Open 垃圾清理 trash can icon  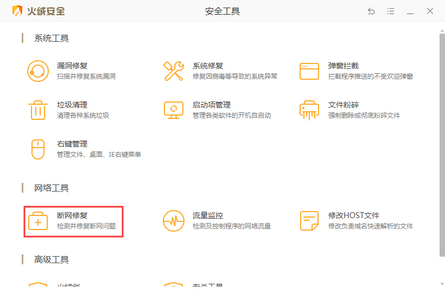coord(38,110)
